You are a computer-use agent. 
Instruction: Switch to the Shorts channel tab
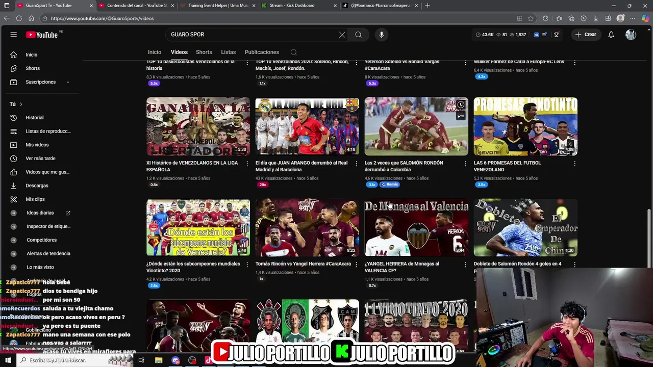point(204,52)
